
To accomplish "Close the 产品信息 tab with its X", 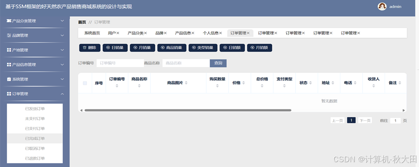I will coord(193,33).
